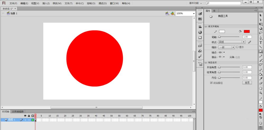Select the Oval tool in toolbar
Viewport: 264px width, 130px height.
click(x=261, y=51)
